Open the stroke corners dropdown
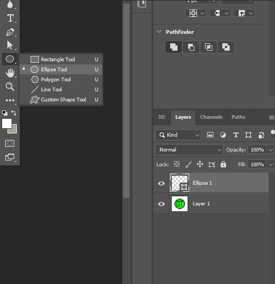275x284 pixels. coord(244,13)
